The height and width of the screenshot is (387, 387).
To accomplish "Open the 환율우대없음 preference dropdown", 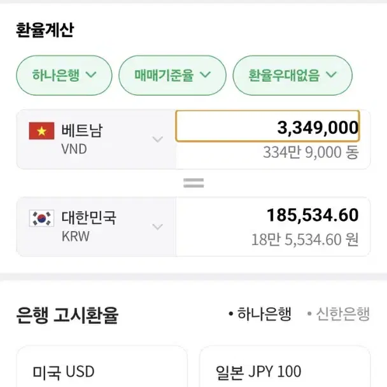I will point(292,75).
